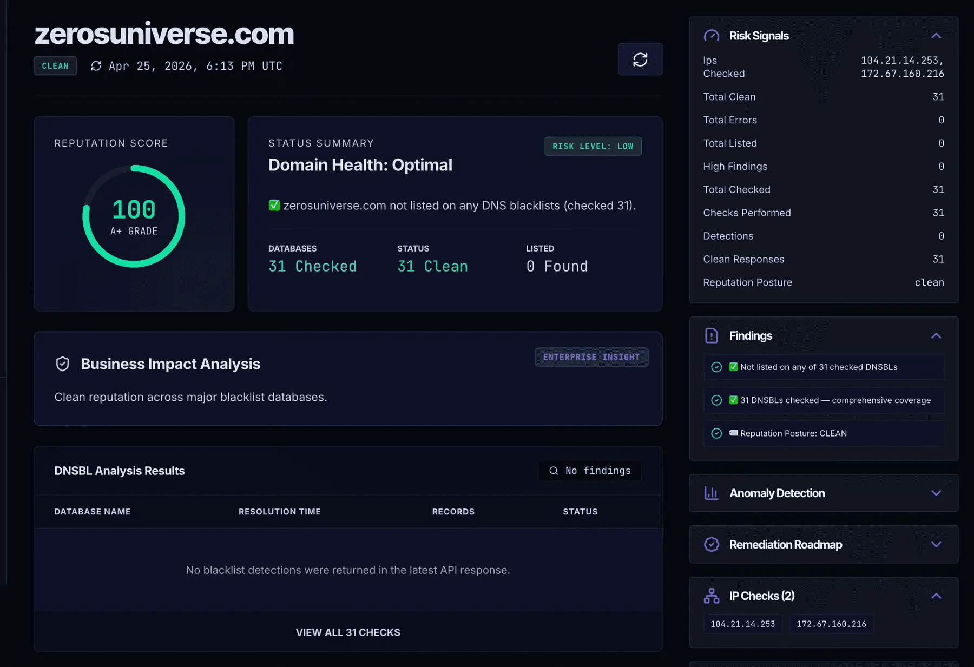Image resolution: width=974 pixels, height=667 pixels.
Task: Click the refresh scan button
Action: tap(640, 60)
